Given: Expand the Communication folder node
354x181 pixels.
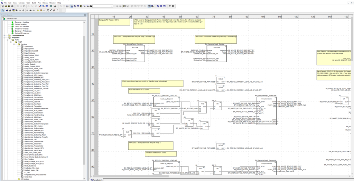Looking at the screenshot, I should coord(4,35).
